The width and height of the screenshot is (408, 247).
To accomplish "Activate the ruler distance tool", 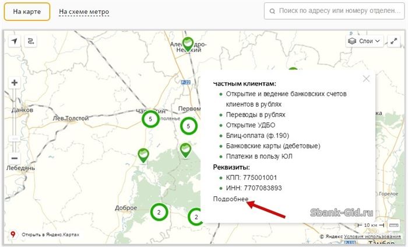I will (393, 225).
